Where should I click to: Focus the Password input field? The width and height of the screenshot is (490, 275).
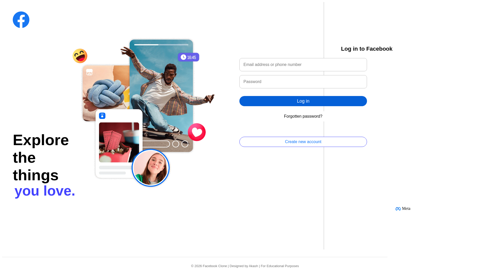tap(303, 82)
